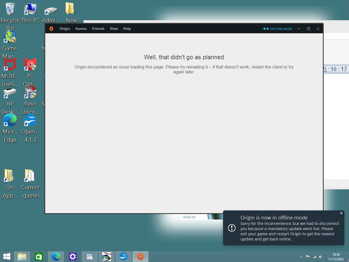Image resolution: width=349 pixels, height=262 pixels.
Task: Select the McAfee LiveSafe desktop icon
Action: point(10,73)
